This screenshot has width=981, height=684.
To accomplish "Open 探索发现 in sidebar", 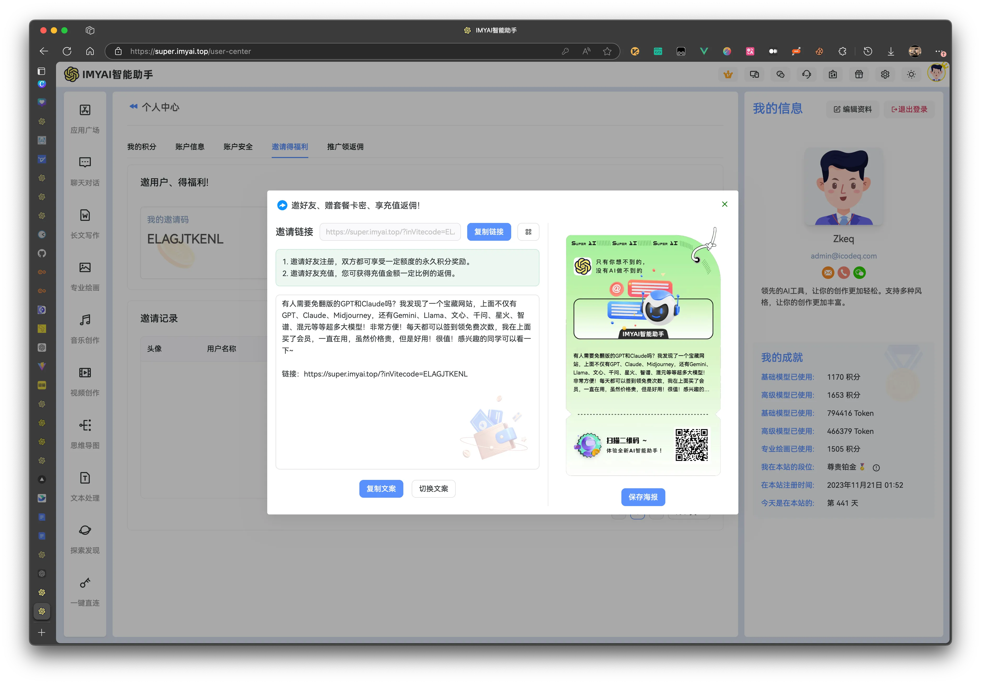I will 85,539.
